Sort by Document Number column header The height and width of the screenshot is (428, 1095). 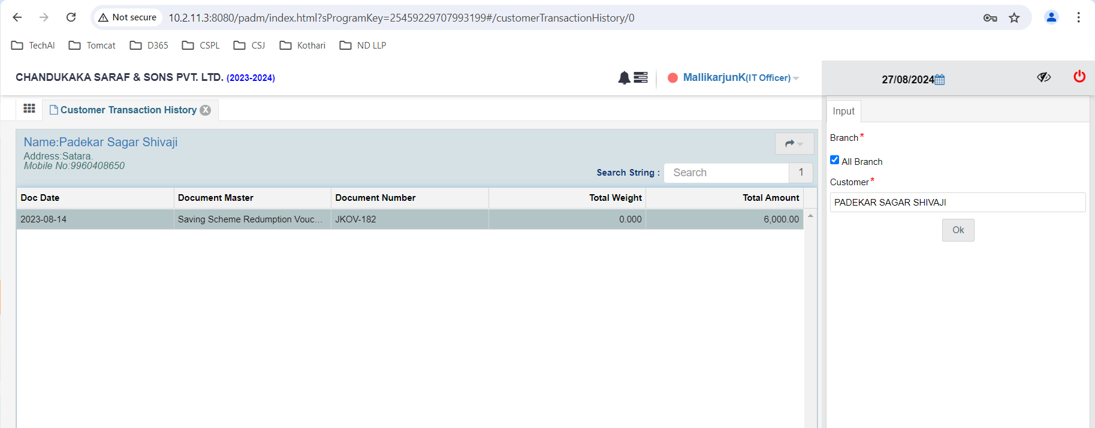(x=410, y=198)
